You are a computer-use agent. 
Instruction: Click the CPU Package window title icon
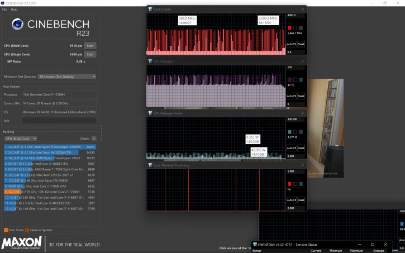(150, 61)
